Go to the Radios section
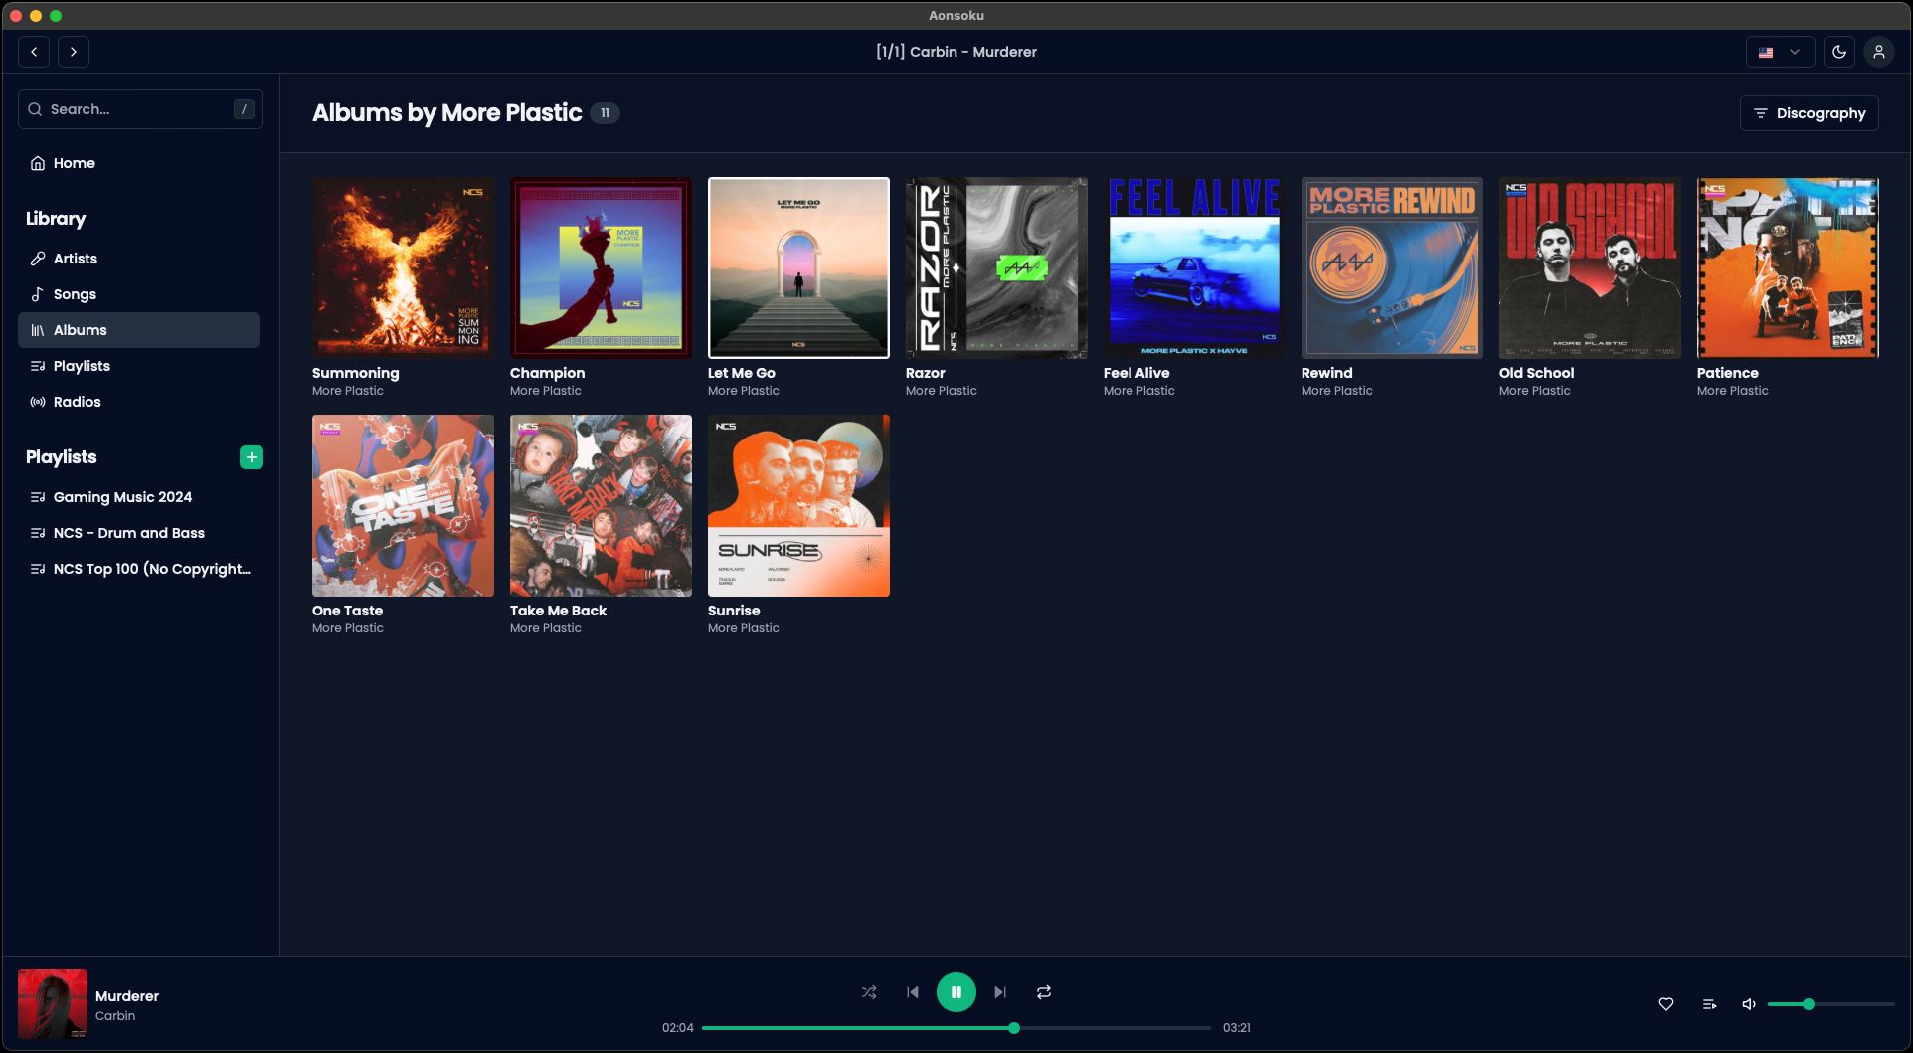Viewport: 1913px width, 1053px height. click(77, 401)
